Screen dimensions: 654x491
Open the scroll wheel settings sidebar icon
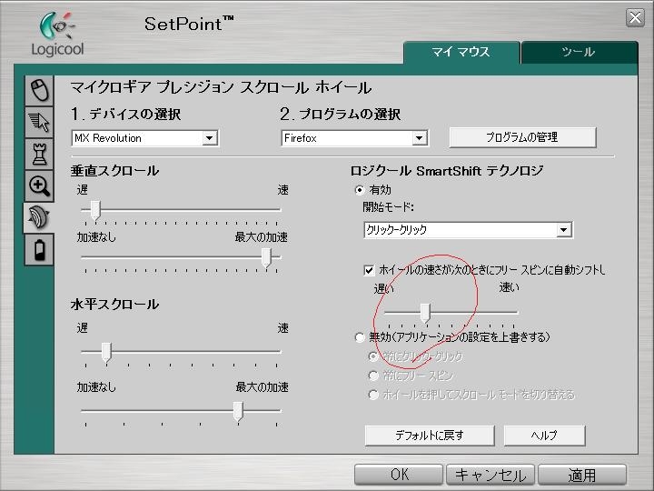[x=39, y=217]
